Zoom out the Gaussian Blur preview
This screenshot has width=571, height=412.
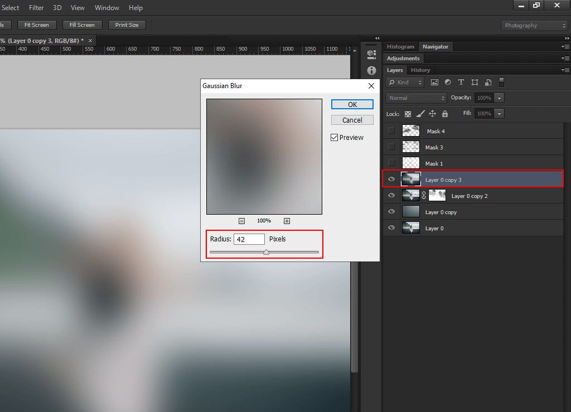click(x=242, y=221)
